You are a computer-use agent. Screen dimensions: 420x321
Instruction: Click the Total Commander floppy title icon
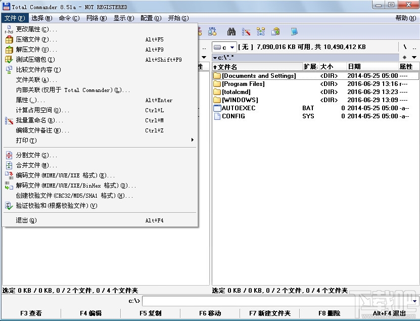point(6,7)
